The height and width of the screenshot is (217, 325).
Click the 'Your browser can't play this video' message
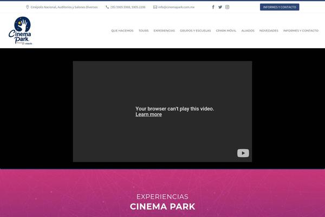[x=174, y=109]
